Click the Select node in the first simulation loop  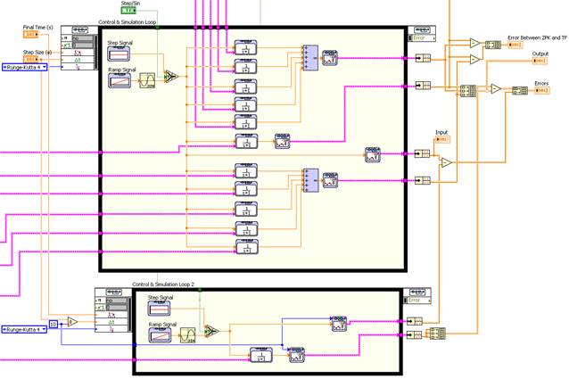[171, 76]
